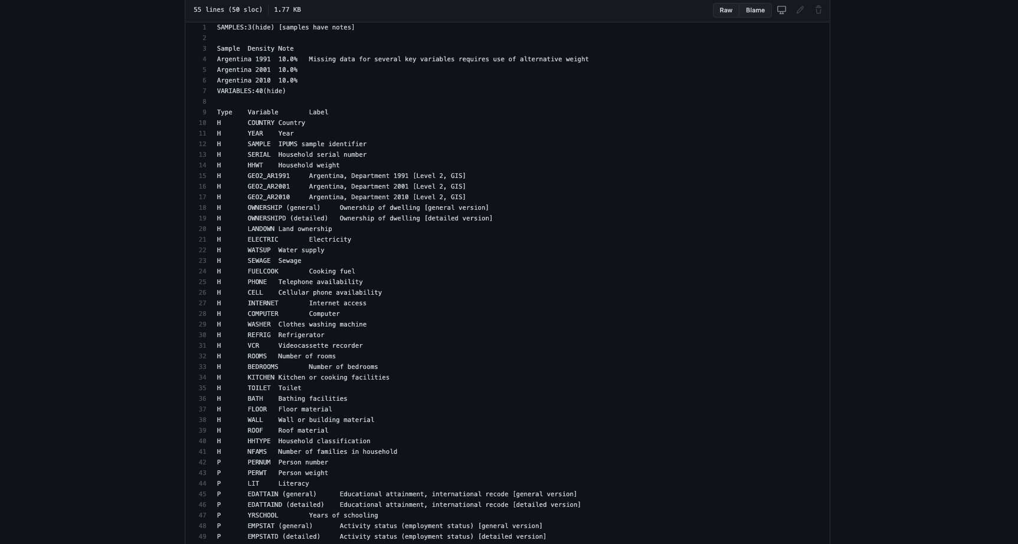Screen dimensions: 1018x544
Task: Click line number 4 for Argentina 1991
Action: tap(204, 60)
